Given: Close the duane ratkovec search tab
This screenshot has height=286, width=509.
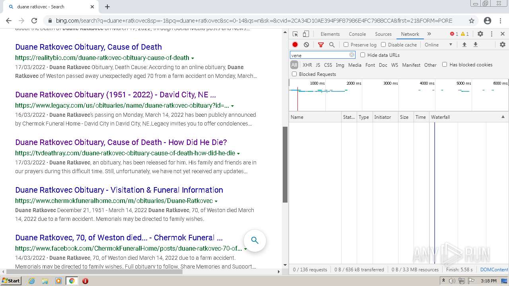Looking at the screenshot, I should point(92,7).
